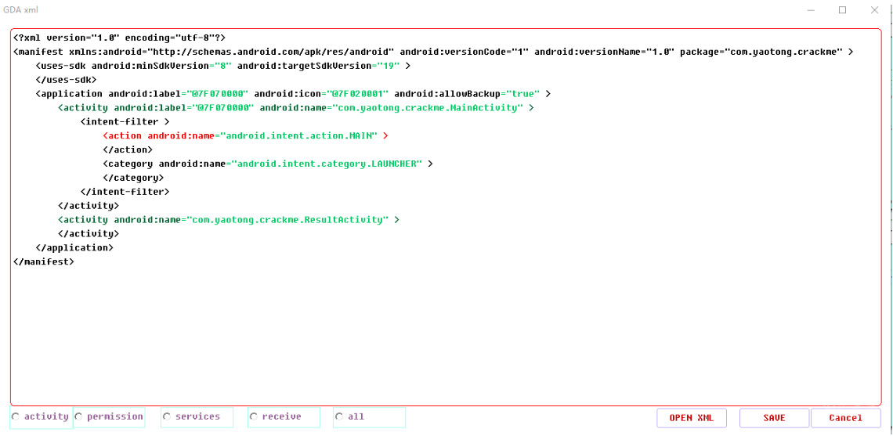
Task: Click the red action.MAIN line
Action: (245, 135)
